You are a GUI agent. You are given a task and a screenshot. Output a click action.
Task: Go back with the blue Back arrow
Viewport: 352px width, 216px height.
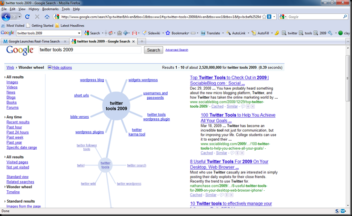click(x=6, y=17)
